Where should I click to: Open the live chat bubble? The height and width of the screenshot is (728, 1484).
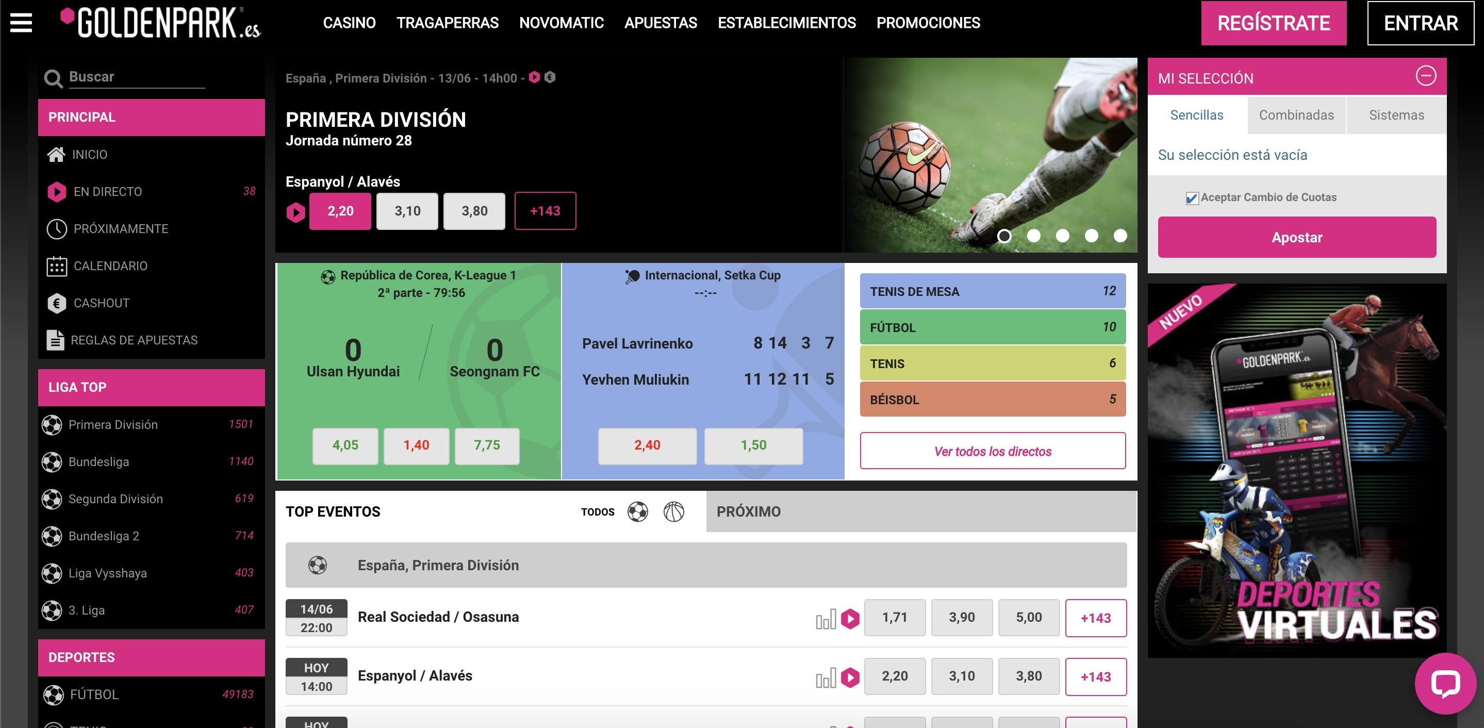pyautogui.click(x=1445, y=684)
